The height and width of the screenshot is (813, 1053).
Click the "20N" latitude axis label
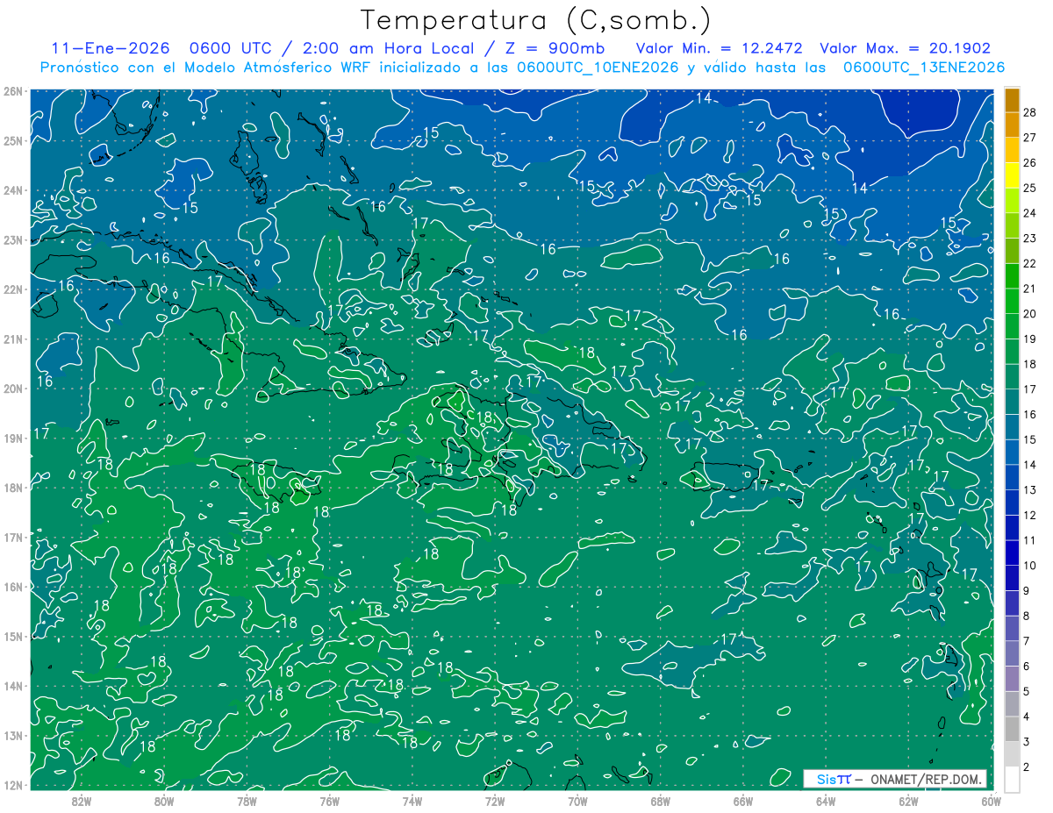[x=13, y=389]
